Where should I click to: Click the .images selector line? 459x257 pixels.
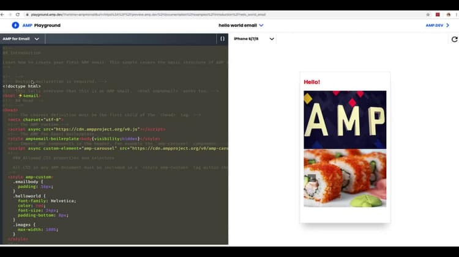(24, 225)
